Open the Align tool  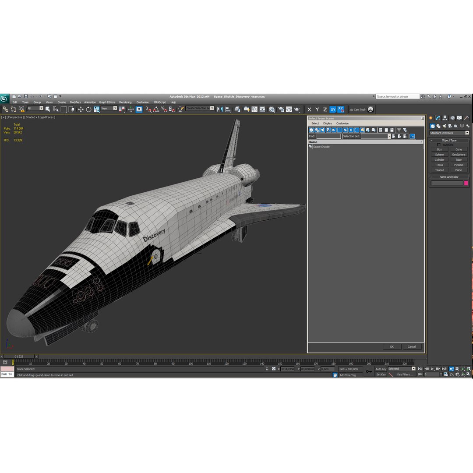coord(228,109)
